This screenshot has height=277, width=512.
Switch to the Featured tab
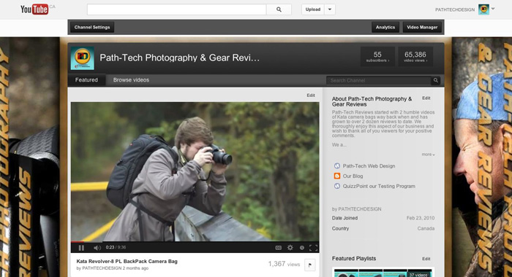pos(86,80)
